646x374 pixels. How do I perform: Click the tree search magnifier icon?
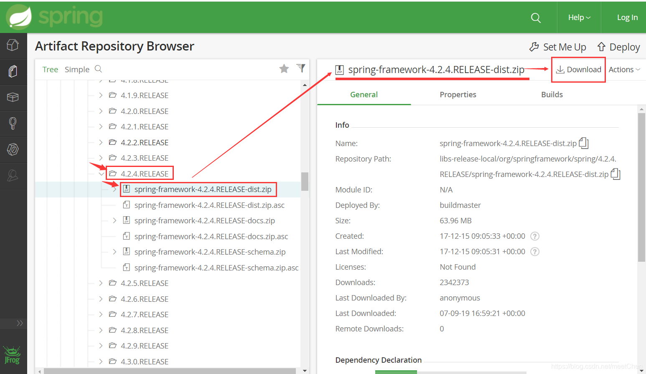99,69
